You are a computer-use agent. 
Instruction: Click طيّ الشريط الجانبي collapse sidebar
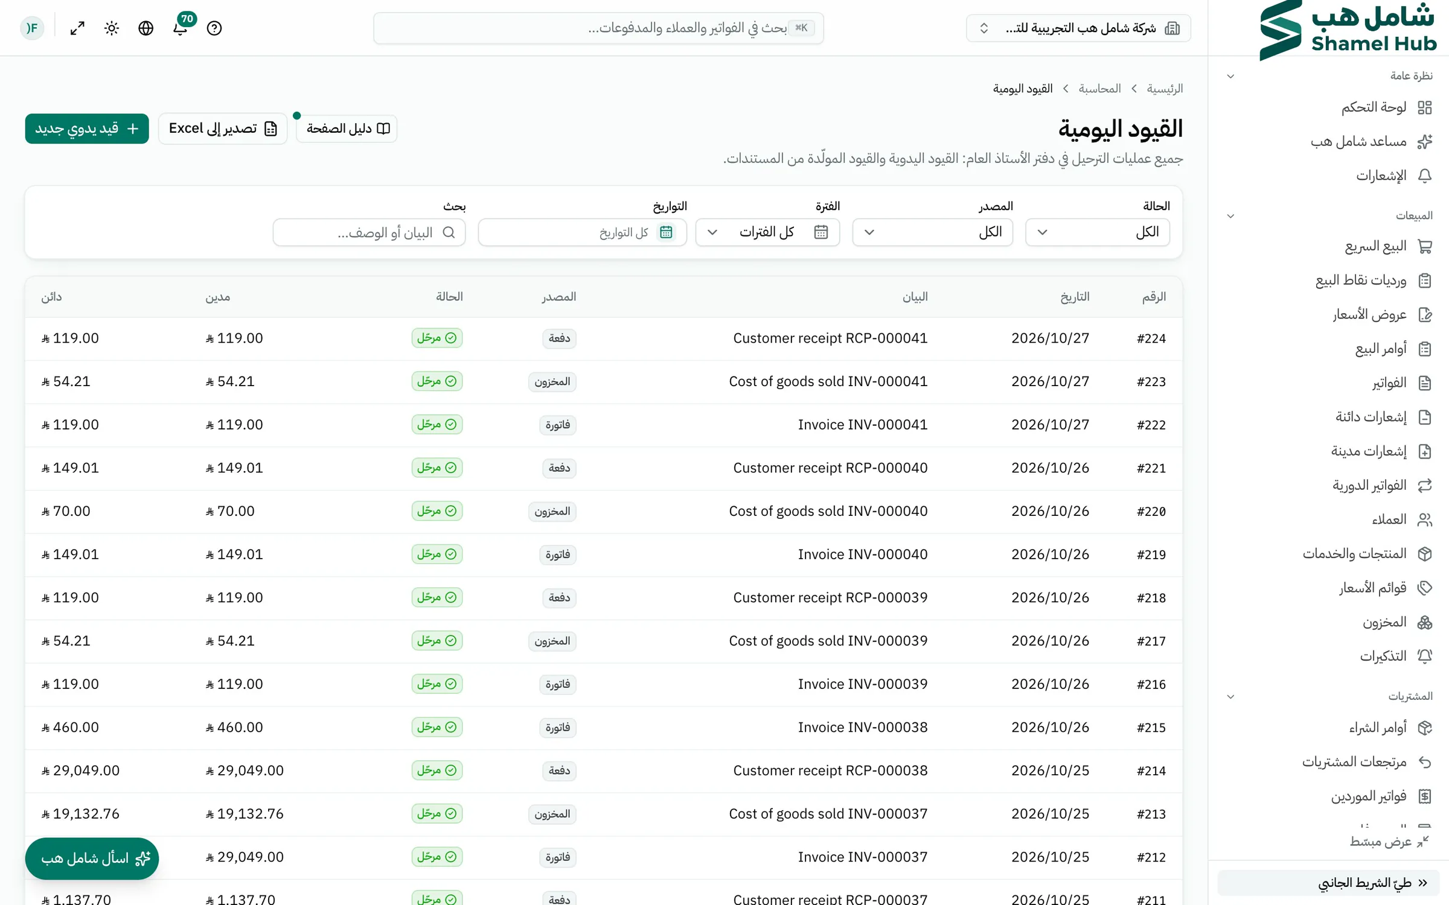click(1328, 883)
